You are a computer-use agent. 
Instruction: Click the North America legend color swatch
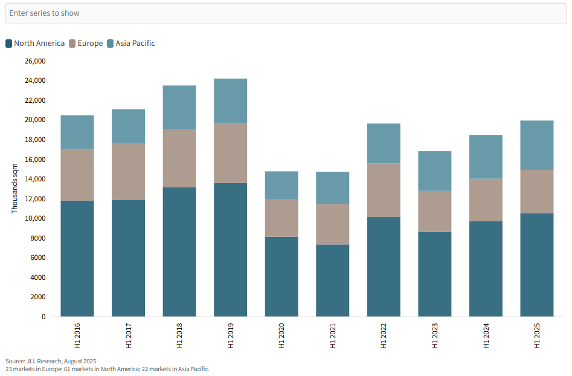pos(9,44)
